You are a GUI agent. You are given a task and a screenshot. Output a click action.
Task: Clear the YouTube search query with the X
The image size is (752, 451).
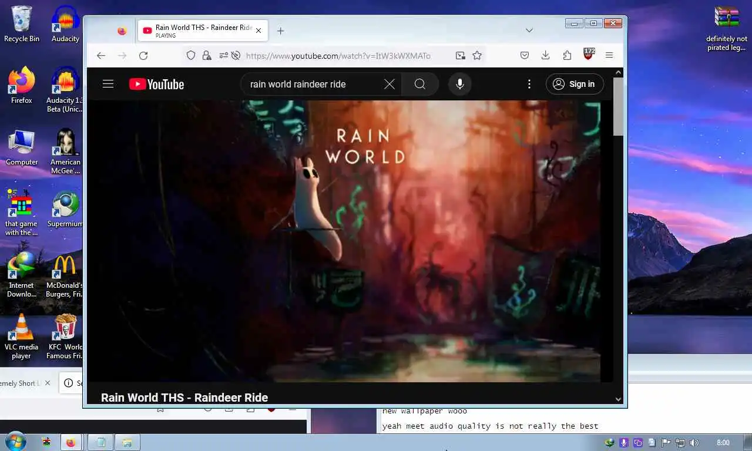pos(390,84)
